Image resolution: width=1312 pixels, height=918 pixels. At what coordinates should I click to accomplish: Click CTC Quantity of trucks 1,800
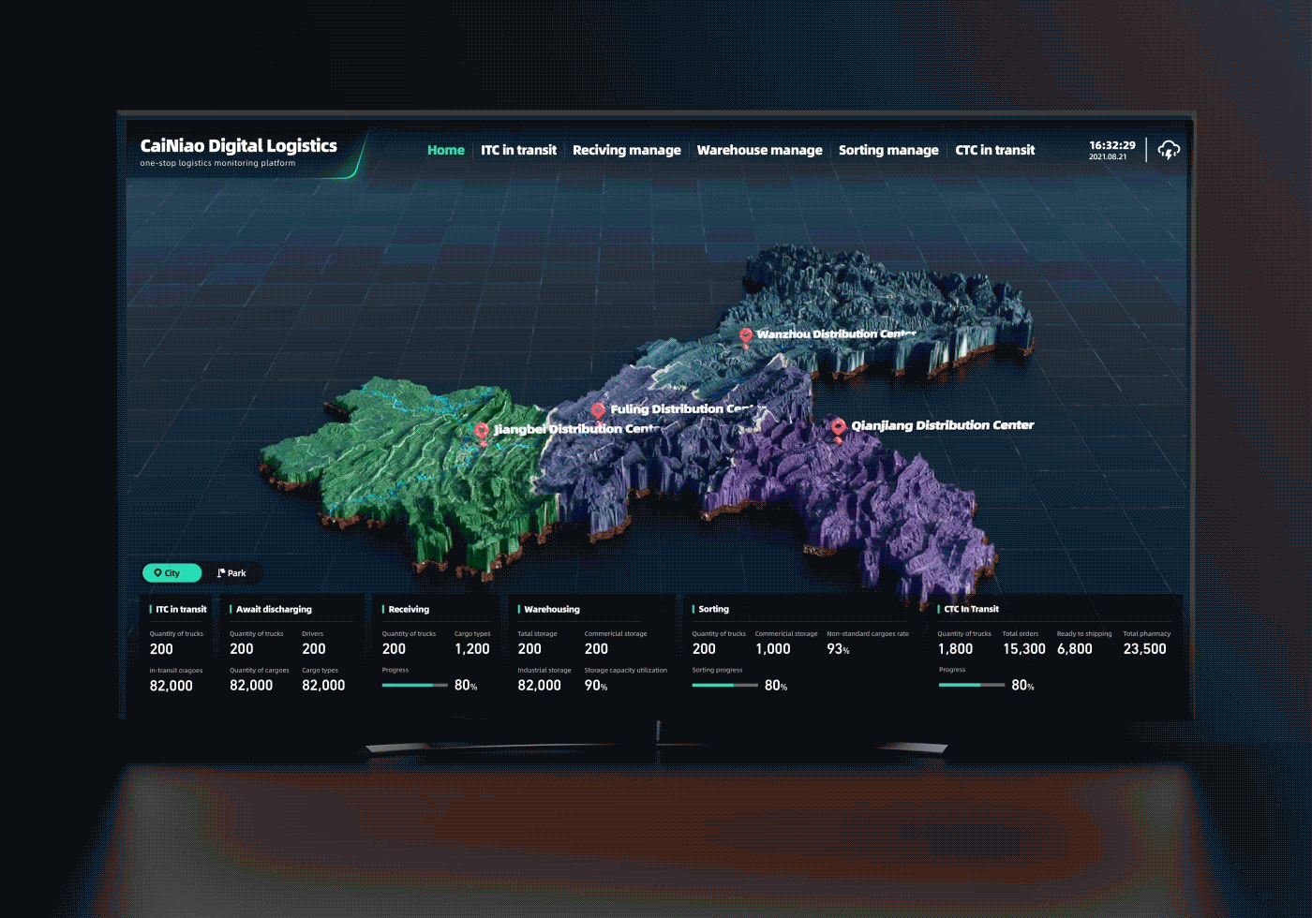[x=955, y=649]
